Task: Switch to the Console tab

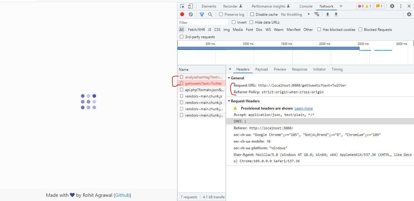Action: (306, 6)
